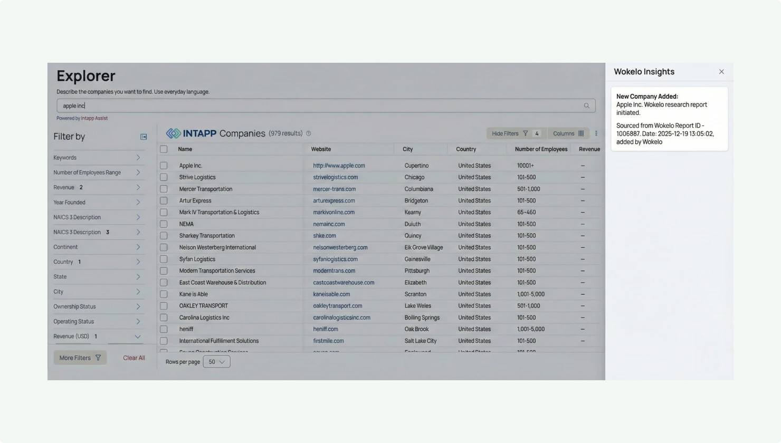Open the http://www.apple.com link

[x=339, y=166]
